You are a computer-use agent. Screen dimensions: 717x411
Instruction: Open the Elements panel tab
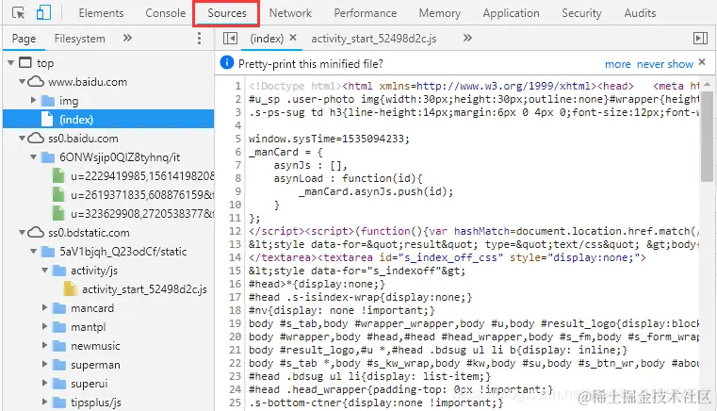click(x=101, y=13)
